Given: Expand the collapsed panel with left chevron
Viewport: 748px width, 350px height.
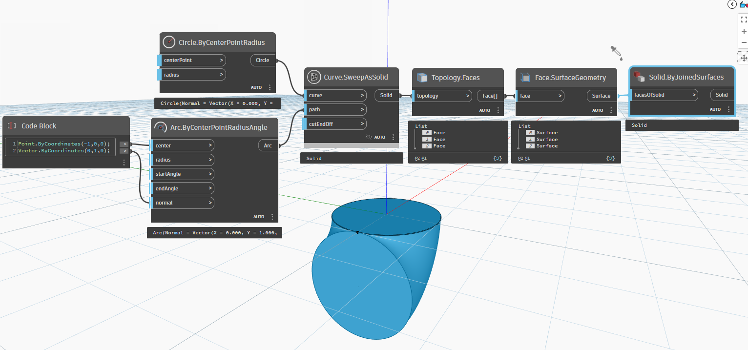Looking at the screenshot, I should pyautogui.click(x=731, y=4).
